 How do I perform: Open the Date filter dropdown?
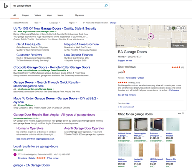[37, 23]
